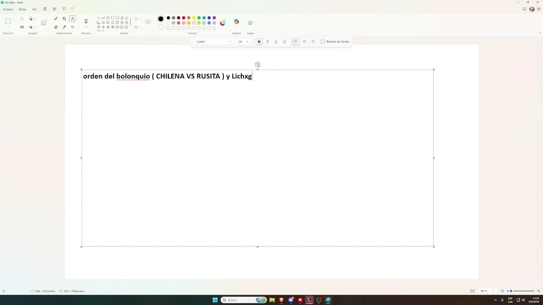This screenshot has width=543, height=305.
Task: Adjust the zoom slider handle
Action: (x=511, y=291)
